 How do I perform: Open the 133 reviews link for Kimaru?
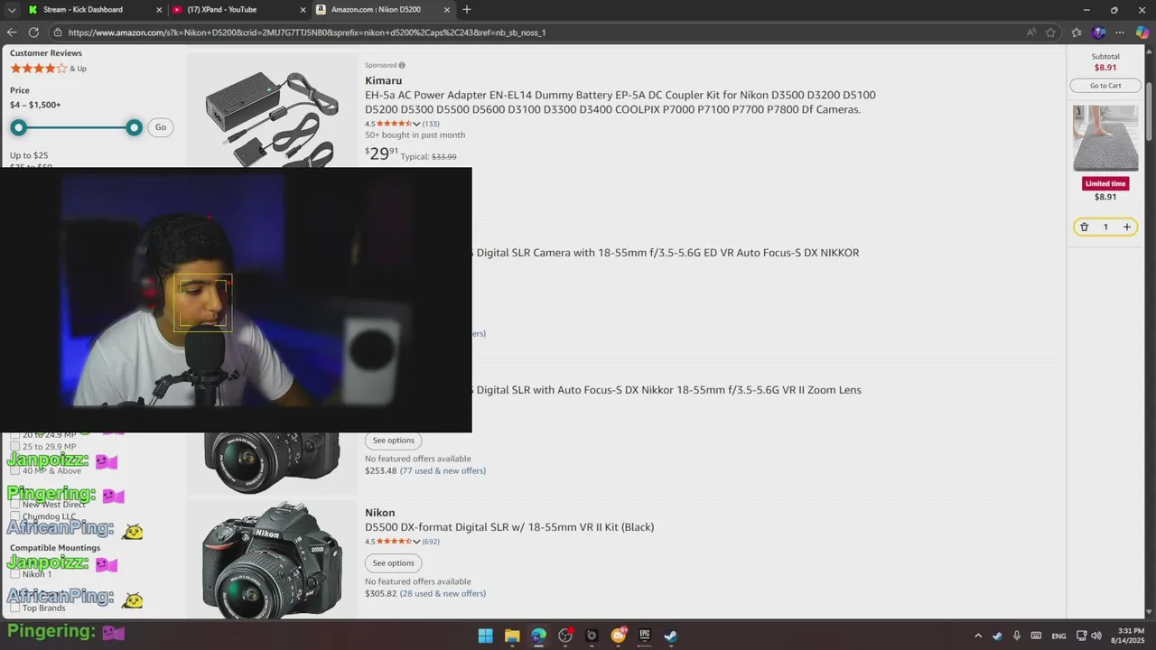tap(431, 124)
